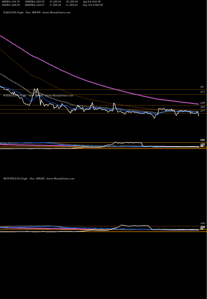
Task: Click the WEEKLY Eagle View chart title
Action: [38, 96]
